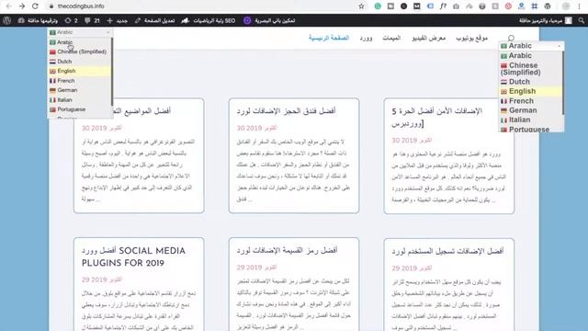
Task: Open the green Grammarly extension icon
Action: (x=378, y=6)
